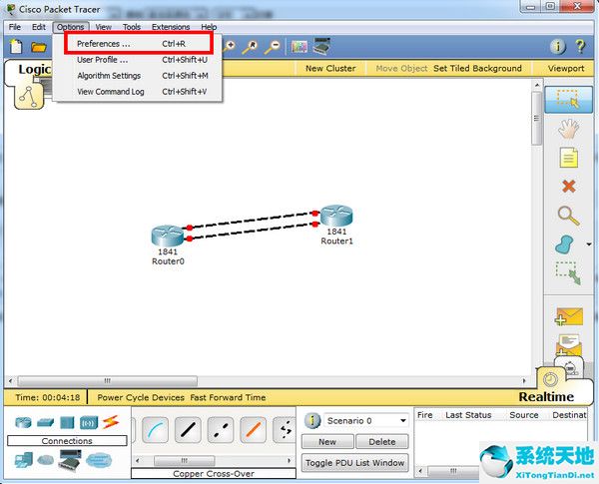Click the New scenario button
The width and height of the screenshot is (599, 484).
pos(327,442)
